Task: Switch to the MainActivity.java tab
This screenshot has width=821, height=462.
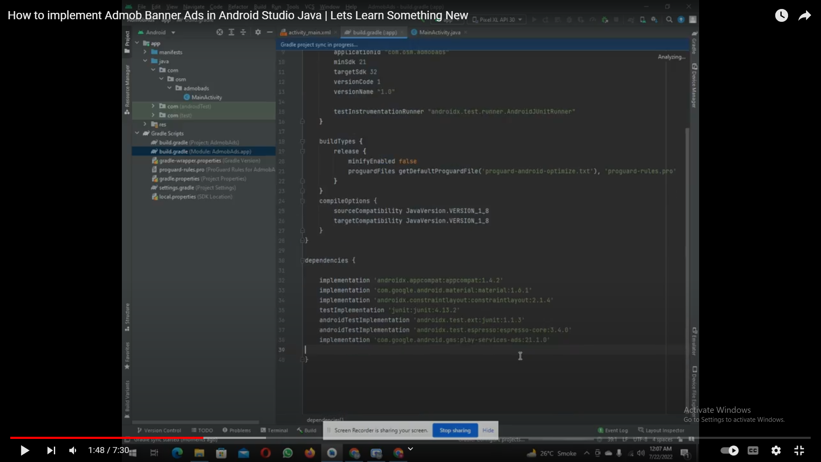Action: pyautogui.click(x=440, y=32)
